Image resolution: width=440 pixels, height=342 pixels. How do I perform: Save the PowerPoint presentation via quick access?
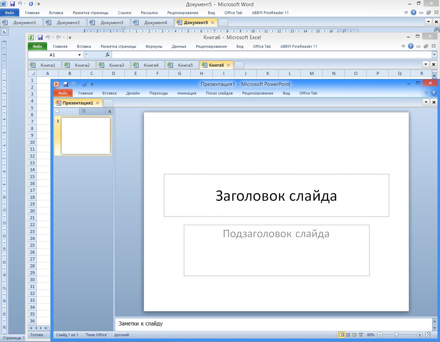[x=66, y=84]
